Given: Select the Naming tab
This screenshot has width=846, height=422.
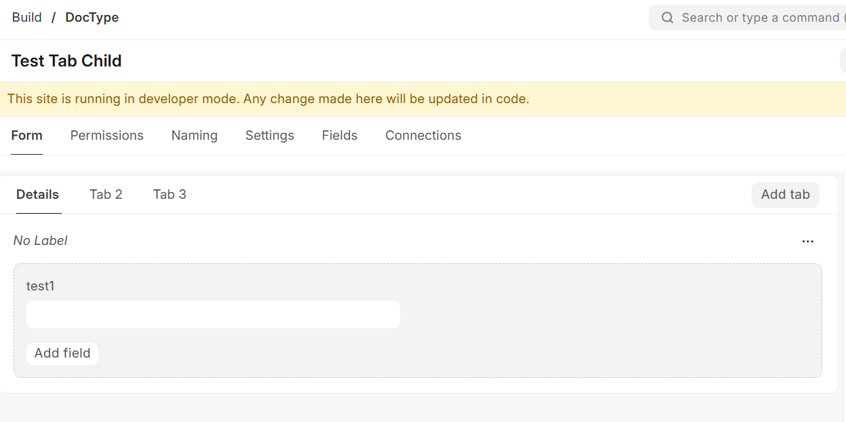Looking at the screenshot, I should tap(194, 136).
